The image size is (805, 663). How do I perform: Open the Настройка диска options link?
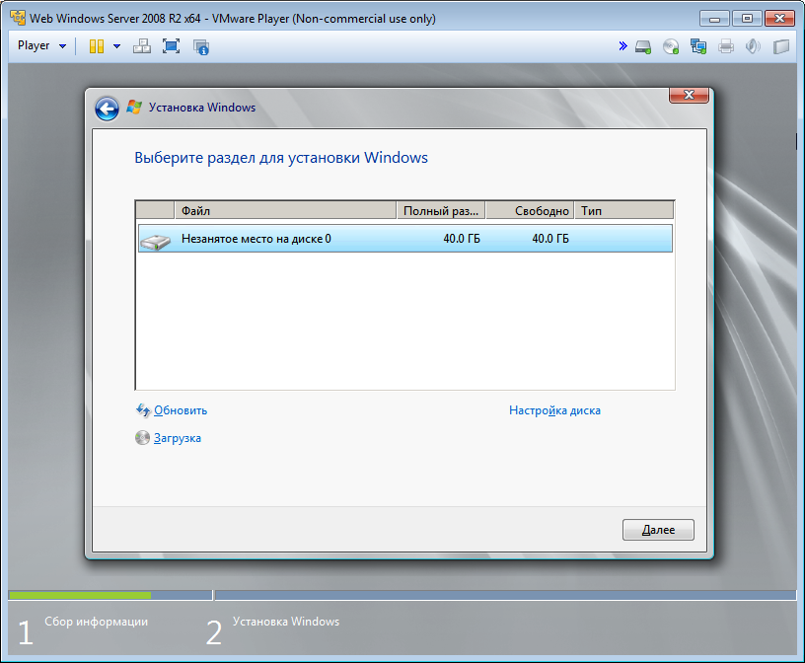[x=554, y=410]
